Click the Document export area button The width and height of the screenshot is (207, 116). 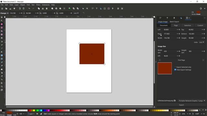164,25
